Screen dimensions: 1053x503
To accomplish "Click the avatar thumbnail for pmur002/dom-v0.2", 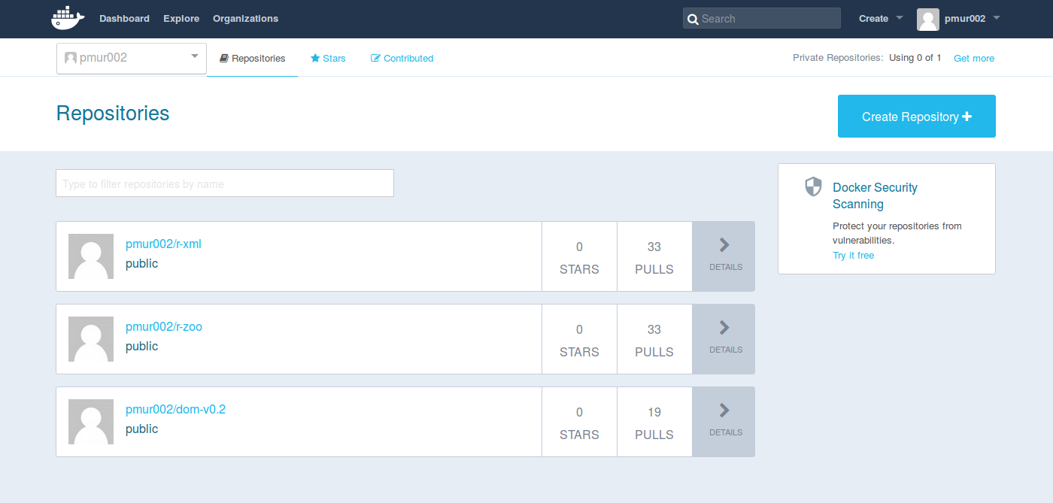I will coord(91,422).
